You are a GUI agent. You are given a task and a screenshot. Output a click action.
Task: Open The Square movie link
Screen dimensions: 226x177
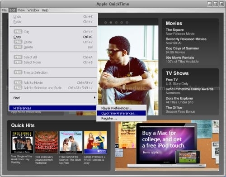coord(174,30)
